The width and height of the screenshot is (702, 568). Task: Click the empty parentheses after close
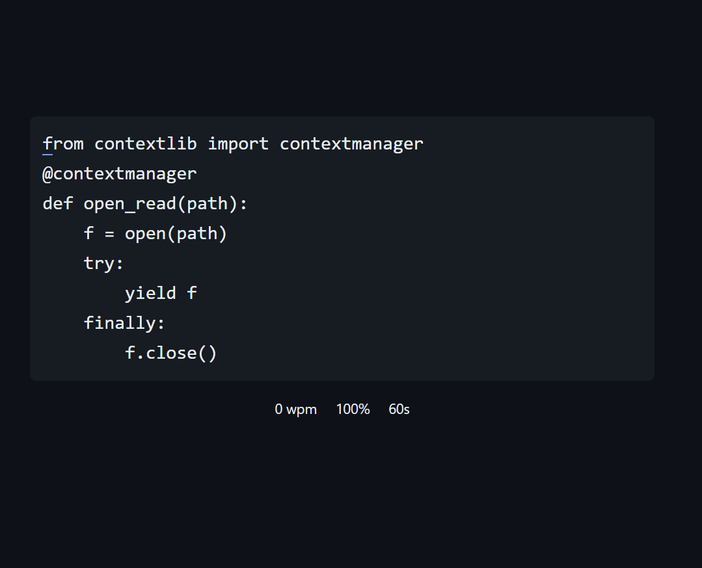coord(208,354)
